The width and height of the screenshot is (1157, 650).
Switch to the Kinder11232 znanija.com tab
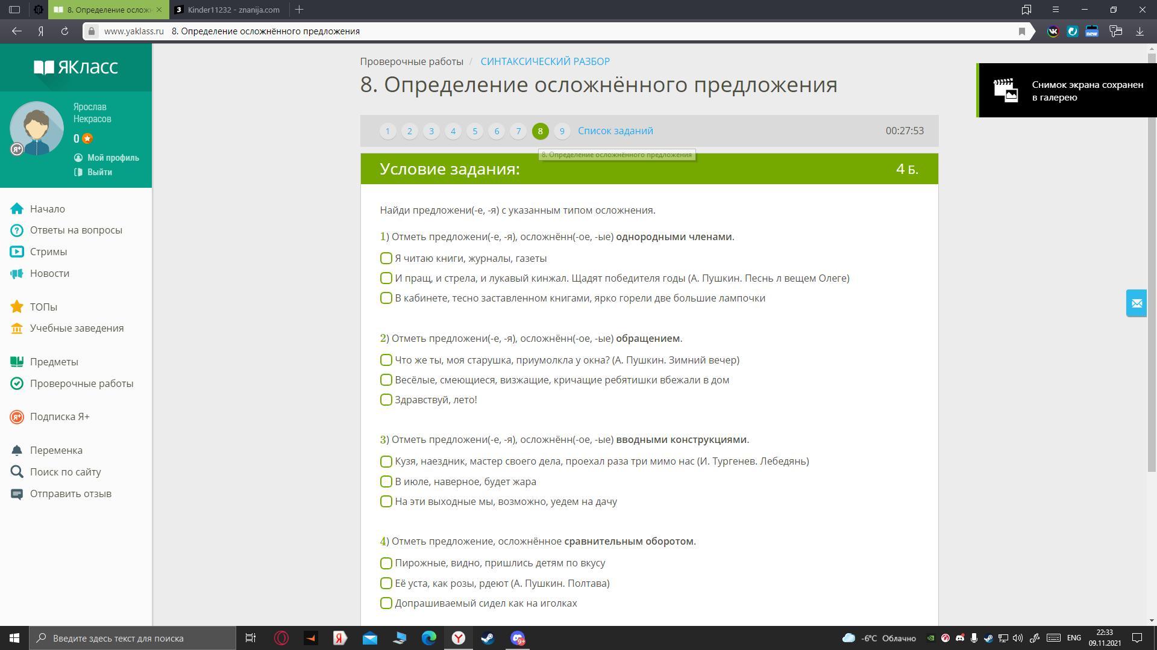(229, 10)
